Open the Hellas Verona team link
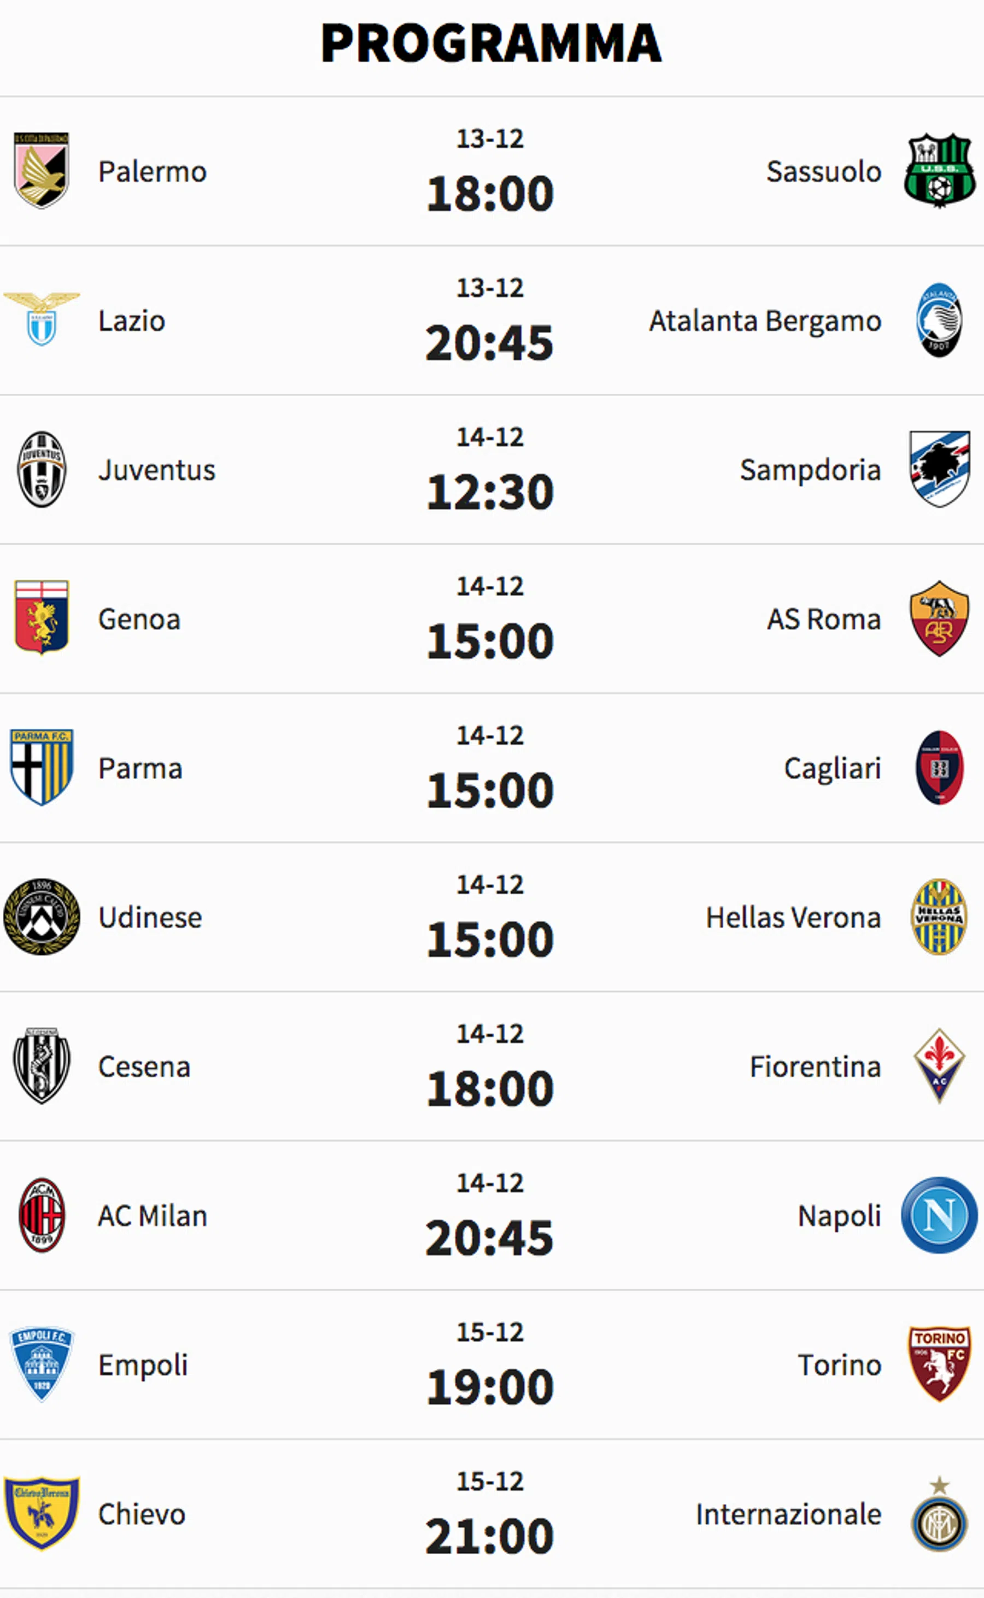 [793, 918]
